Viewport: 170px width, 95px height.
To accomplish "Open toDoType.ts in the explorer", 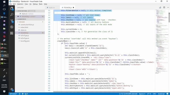I will (x=30, y=38).
